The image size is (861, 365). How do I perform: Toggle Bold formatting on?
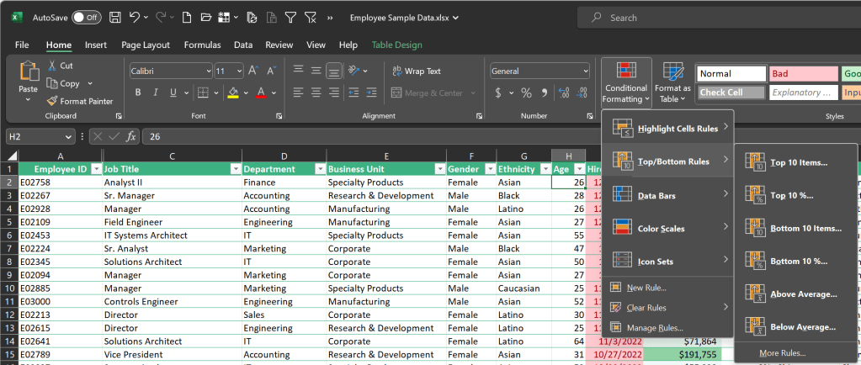pyautogui.click(x=137, y=93)
